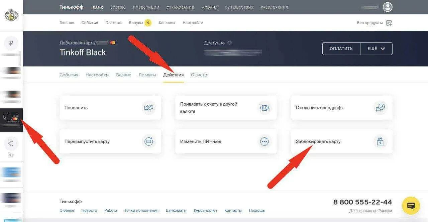Click Отключить овердрафт
This screenshot has height=222, width=428.
tap(342, 108)
